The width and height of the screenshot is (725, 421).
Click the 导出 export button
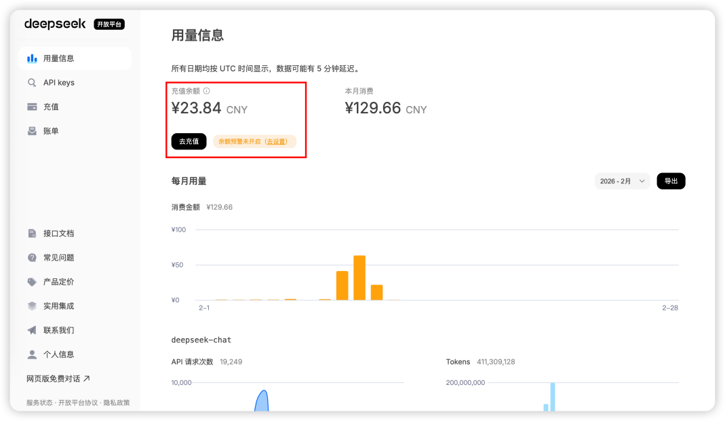click(671, 181)
